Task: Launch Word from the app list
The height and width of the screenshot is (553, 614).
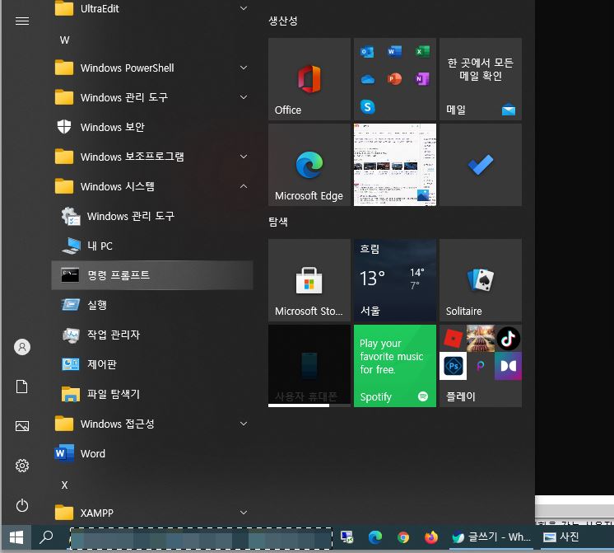Action: tap(152, 454)
